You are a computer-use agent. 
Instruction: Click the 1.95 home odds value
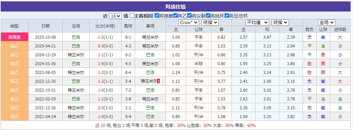(244, 64)
